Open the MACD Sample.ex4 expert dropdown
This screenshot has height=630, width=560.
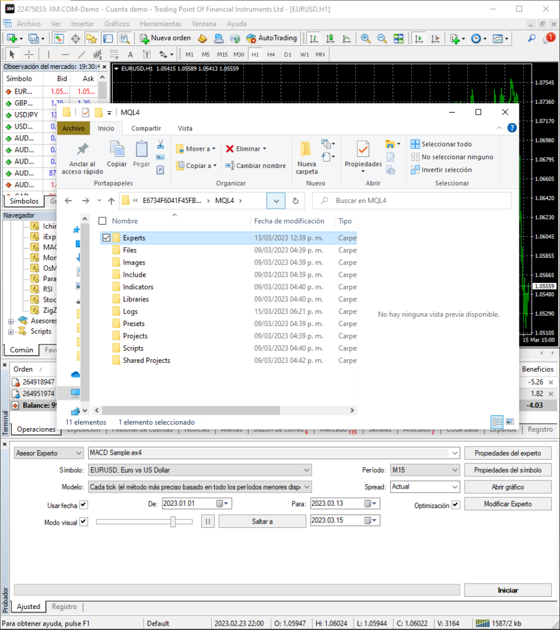pyautogui.click(x=455, y=453)
